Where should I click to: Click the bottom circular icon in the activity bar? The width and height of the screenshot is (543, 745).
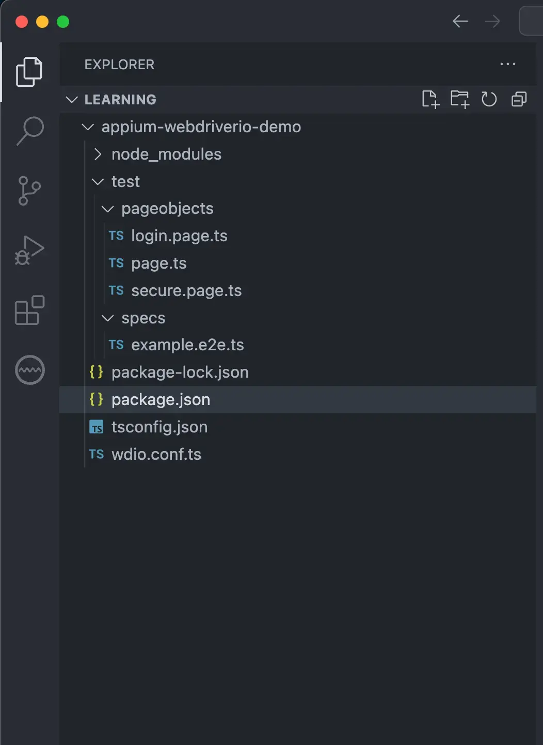point(29,370)
